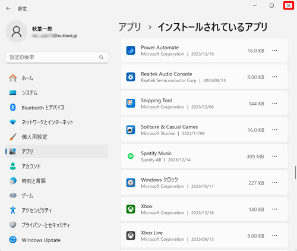Screen dimensions: 297x251
Task: Click the Xbox Live app icon
Action: 131,236
